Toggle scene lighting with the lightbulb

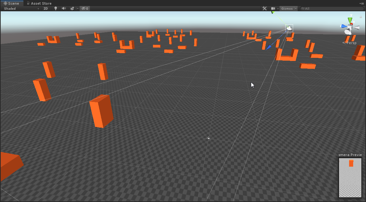tap(55, 8)
